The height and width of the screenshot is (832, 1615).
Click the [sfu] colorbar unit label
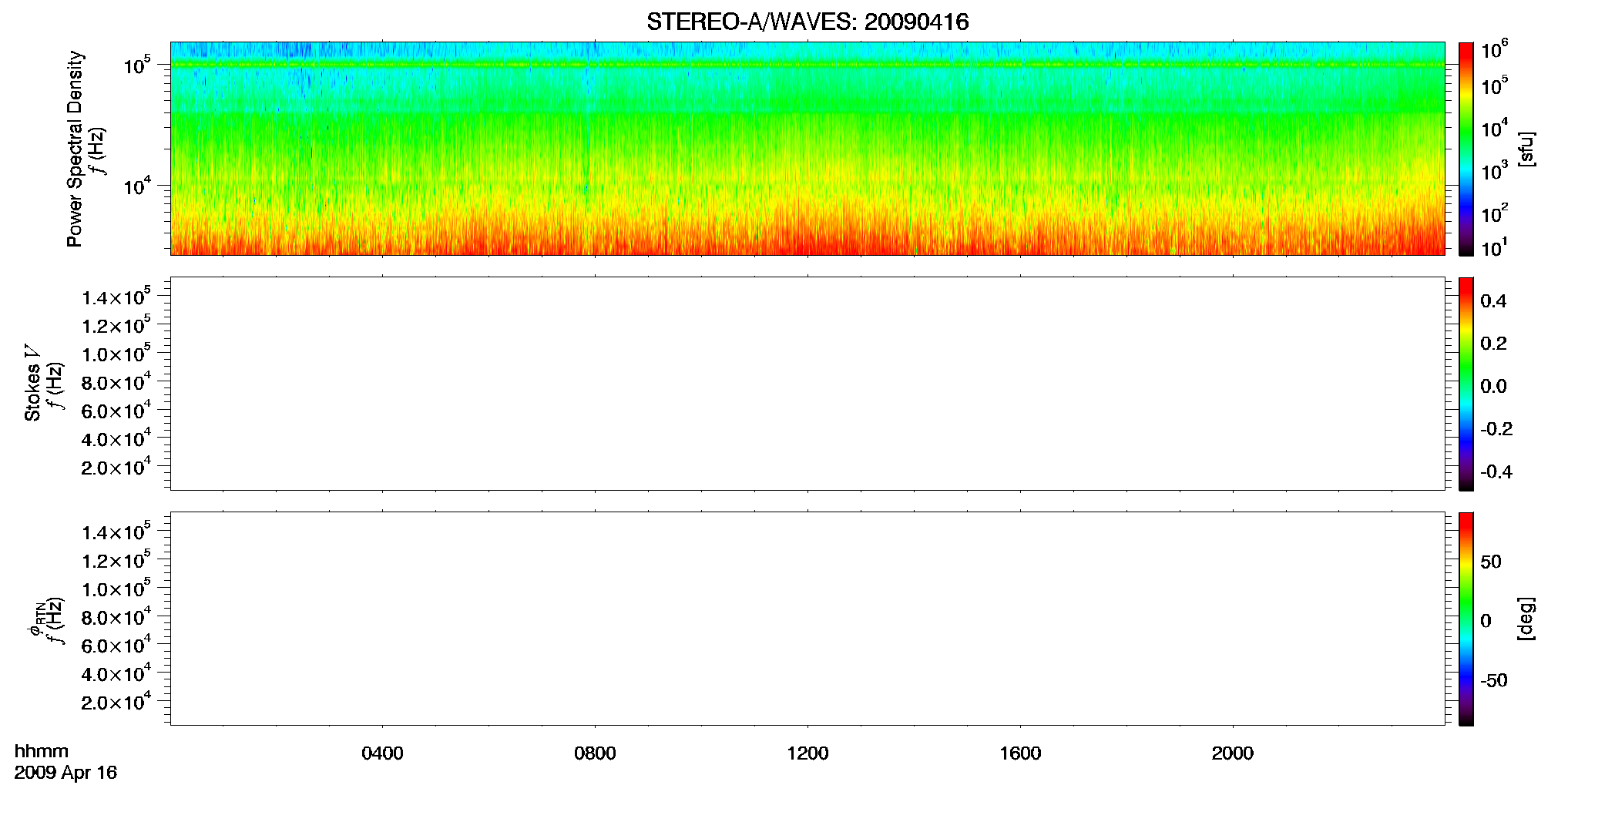pos(1526,149)
